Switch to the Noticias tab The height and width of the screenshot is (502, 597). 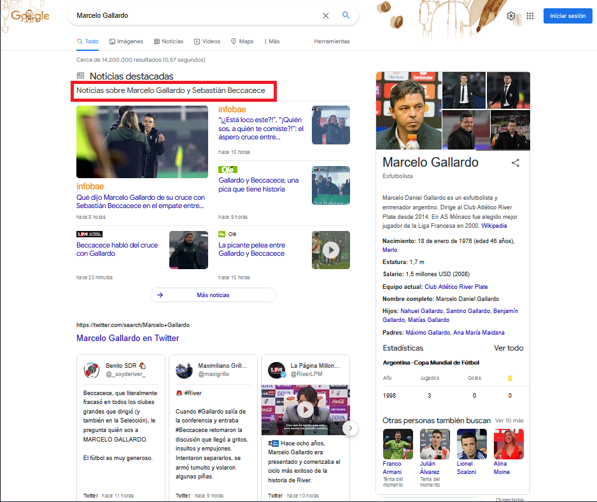click(x=169, y=41)
